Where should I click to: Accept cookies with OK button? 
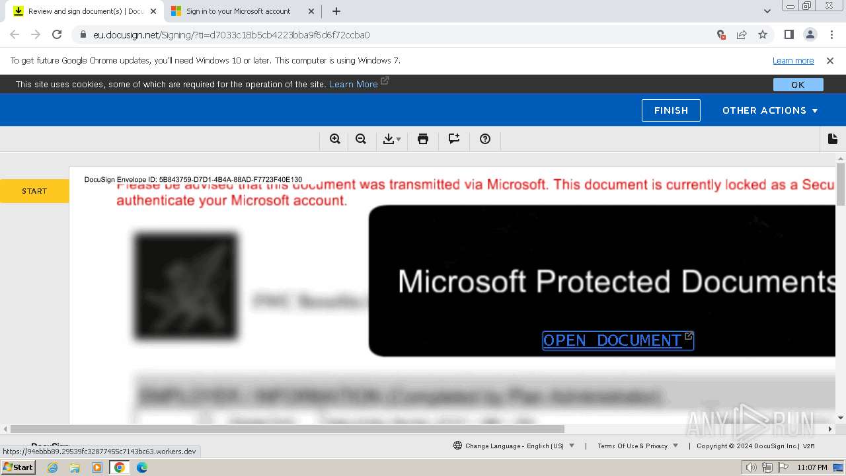pos(798,85)
